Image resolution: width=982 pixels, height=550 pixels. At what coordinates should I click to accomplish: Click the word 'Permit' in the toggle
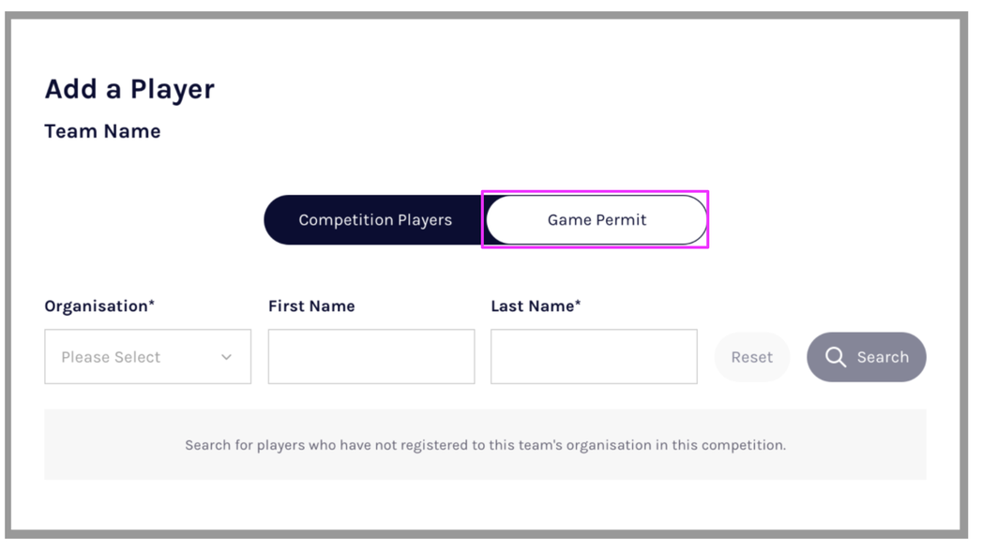point(622,220)
